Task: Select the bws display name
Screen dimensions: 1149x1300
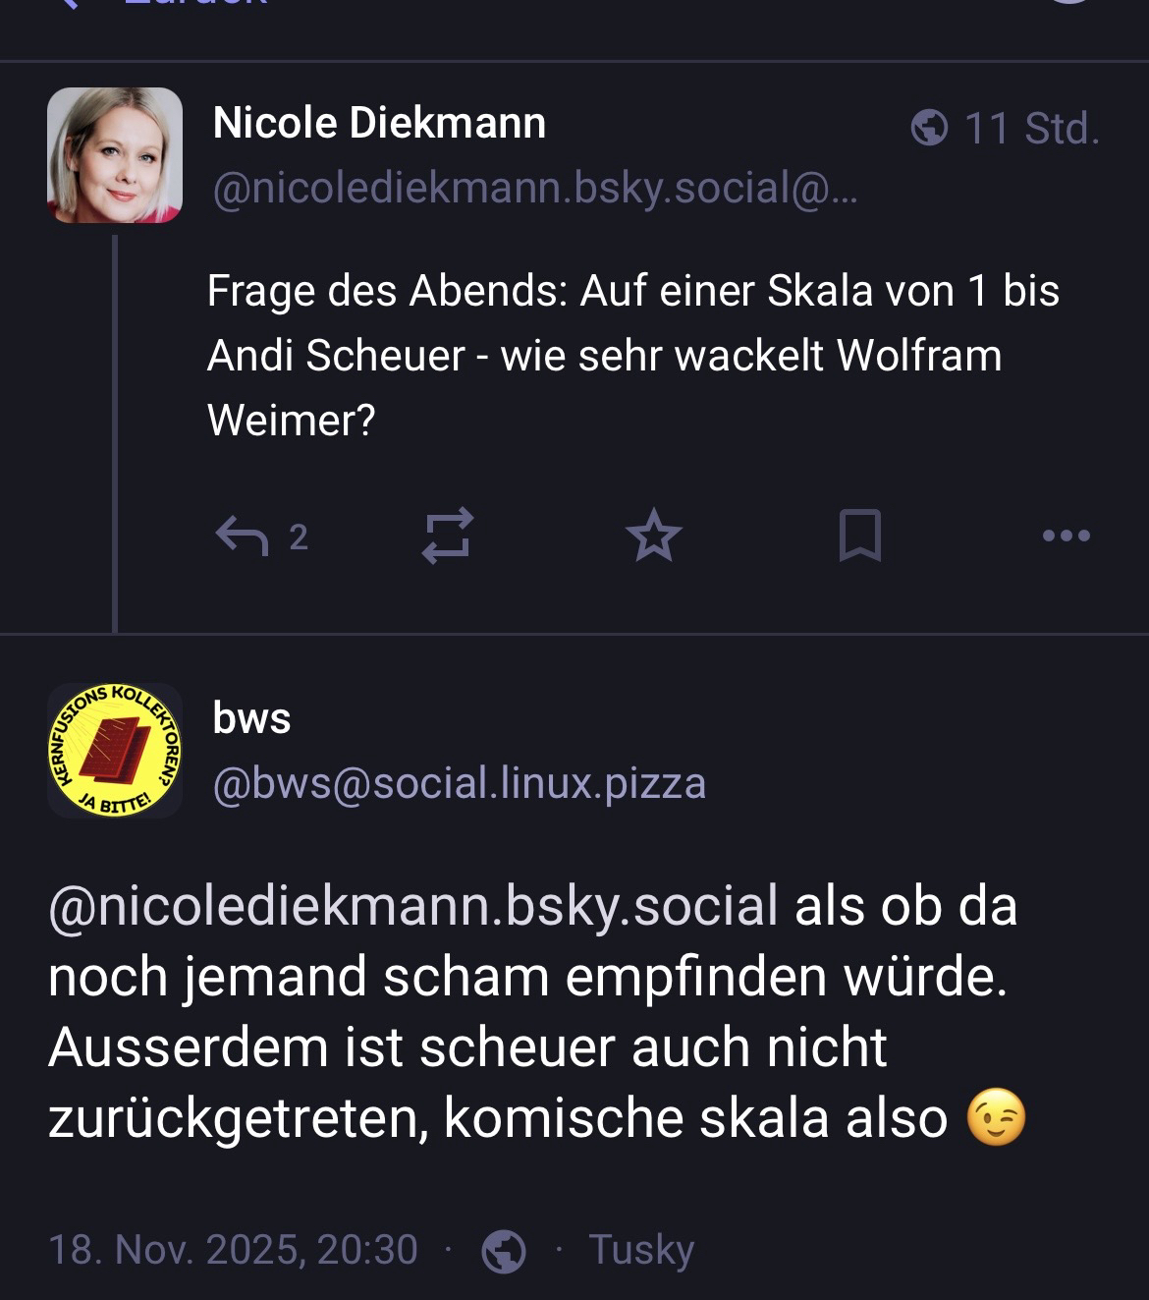Action: [x=252, y=718]
